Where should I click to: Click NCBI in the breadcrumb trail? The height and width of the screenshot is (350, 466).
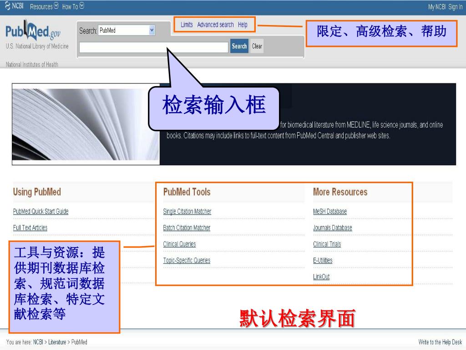(38, 342)
